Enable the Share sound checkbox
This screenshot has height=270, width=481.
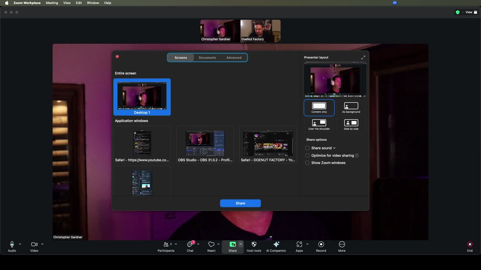[x=307, y=148]
